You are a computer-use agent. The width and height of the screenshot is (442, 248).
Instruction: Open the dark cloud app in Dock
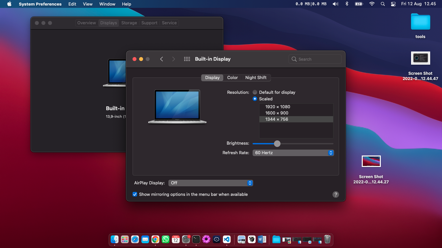click(216, 239)
